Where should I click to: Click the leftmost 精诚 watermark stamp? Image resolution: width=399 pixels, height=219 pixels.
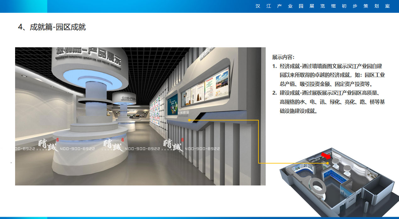[47, 144]
